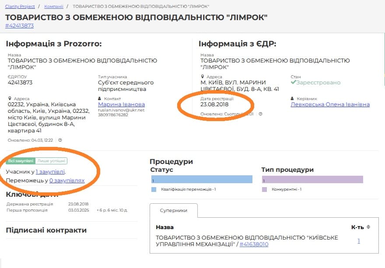Click the purple Конкурентні legend swatch
Image resolution: width=385 pixels, height=268 pixels.
264,189
